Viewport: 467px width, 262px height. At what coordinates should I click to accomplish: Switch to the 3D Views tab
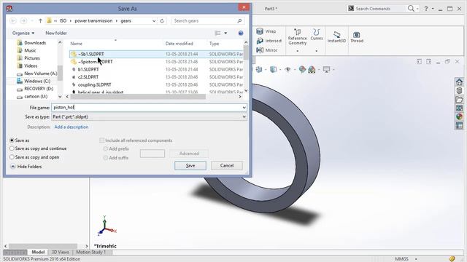tap(60, 253)
